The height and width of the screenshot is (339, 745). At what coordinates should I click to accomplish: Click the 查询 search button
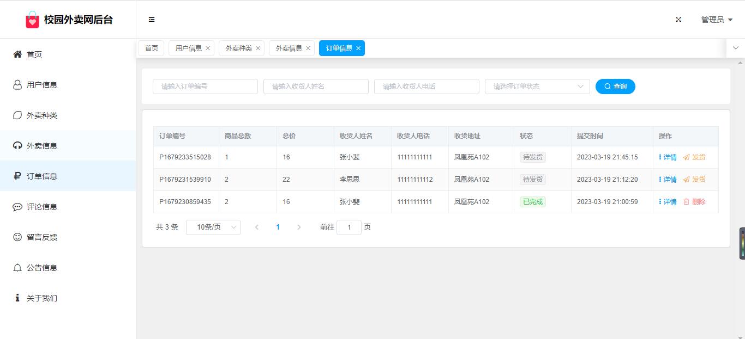(x=615, y=87)
